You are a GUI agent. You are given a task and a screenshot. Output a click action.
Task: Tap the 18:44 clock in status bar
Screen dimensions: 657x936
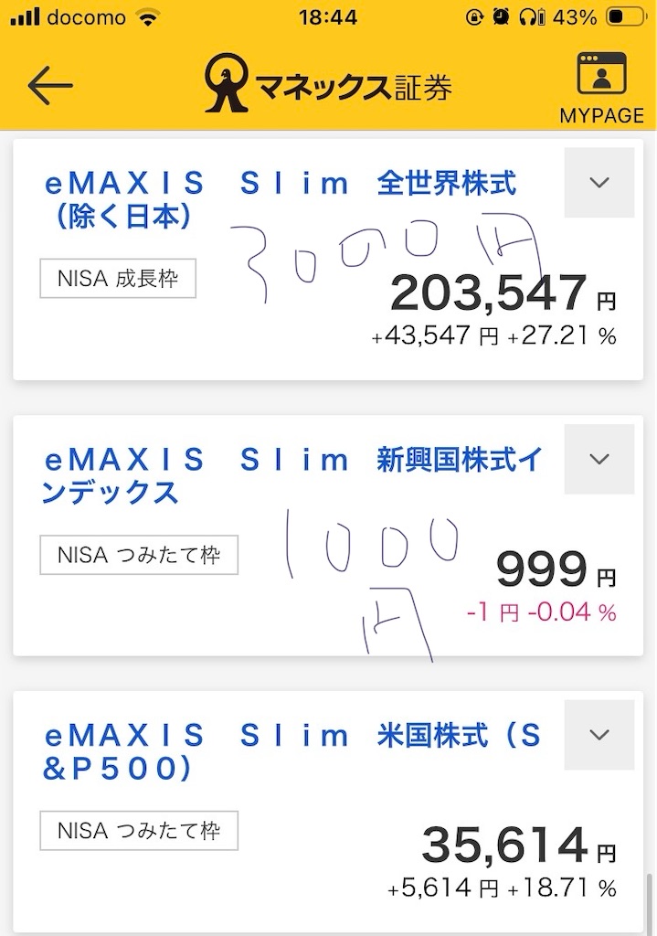click(328, 16)
